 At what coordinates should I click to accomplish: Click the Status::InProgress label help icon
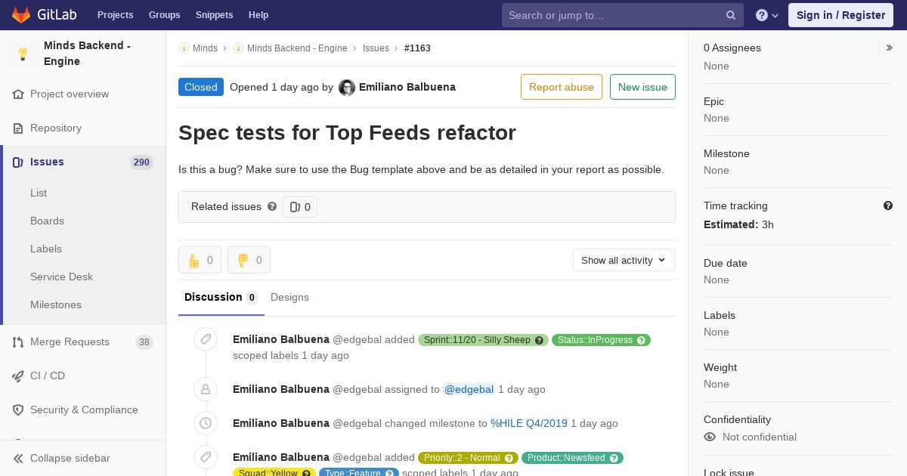pos(641,340)
